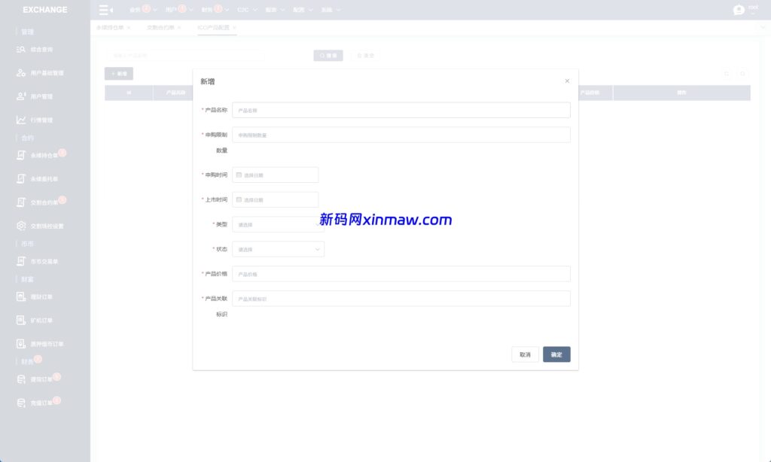Expand the C2C top menu

pyautogui.click(x=247, y=11)
